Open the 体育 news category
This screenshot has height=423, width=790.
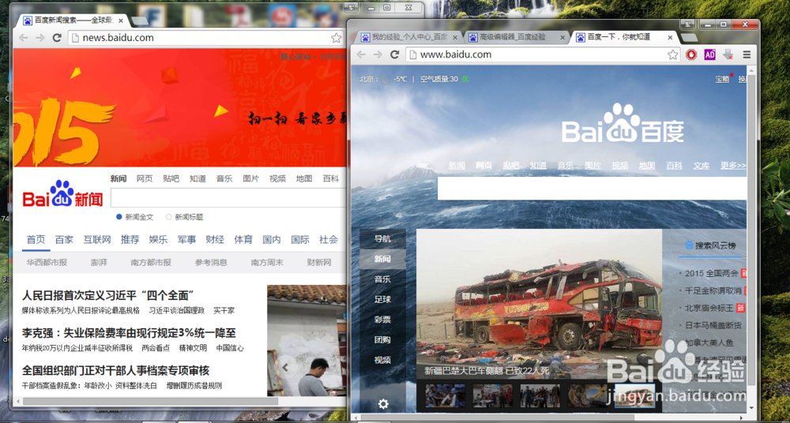(243, 240)
